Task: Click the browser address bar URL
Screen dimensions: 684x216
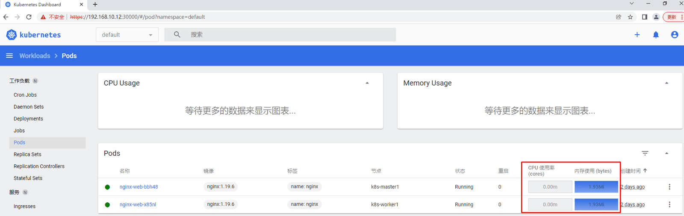Action: [138, 17]
